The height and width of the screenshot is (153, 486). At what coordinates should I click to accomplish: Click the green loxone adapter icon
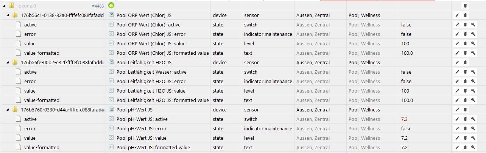coord(111,5)
